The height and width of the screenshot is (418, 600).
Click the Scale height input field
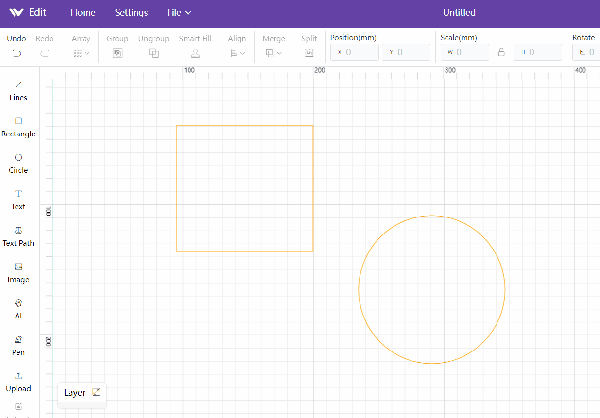tap(538, 52)
